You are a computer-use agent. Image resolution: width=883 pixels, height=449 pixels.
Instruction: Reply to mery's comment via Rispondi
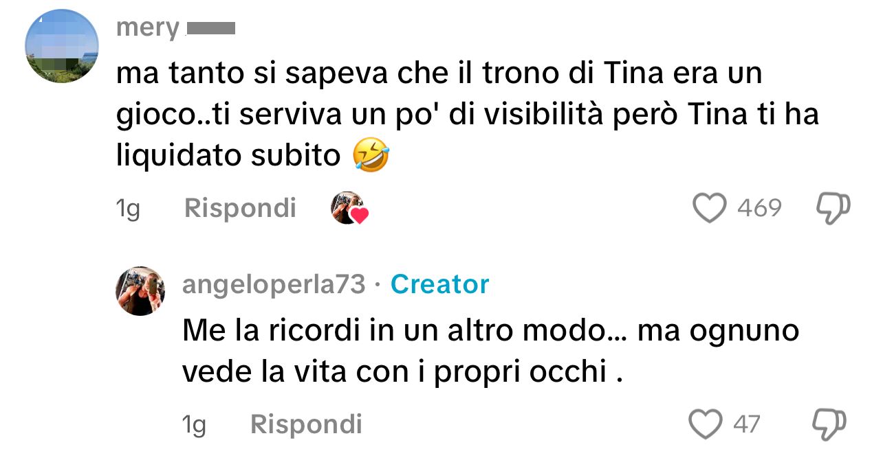tap(240, 208)
